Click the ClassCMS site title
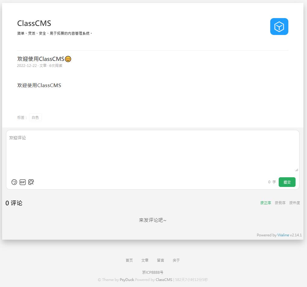The height and width of the screenshot is (287, 307). [x=34, y=23]
